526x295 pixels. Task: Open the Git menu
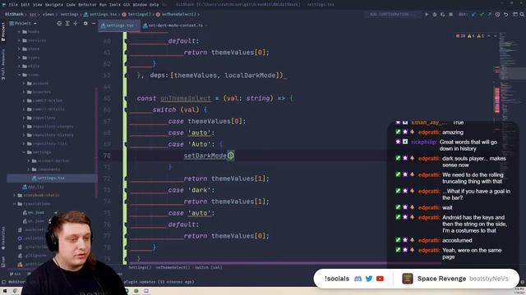pyautogui.click(x=127, y=5)
